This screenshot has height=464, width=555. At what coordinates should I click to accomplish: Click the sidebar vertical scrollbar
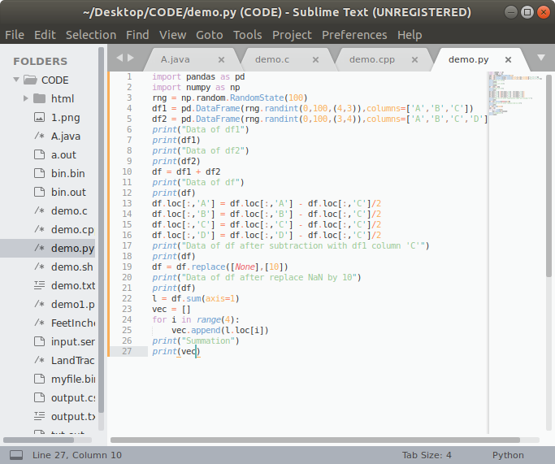102,230
